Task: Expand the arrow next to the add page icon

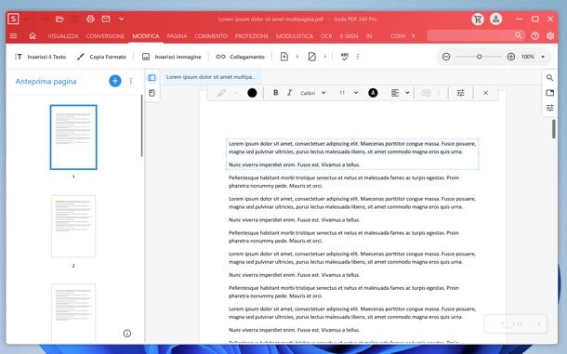Action: [297, 57]
